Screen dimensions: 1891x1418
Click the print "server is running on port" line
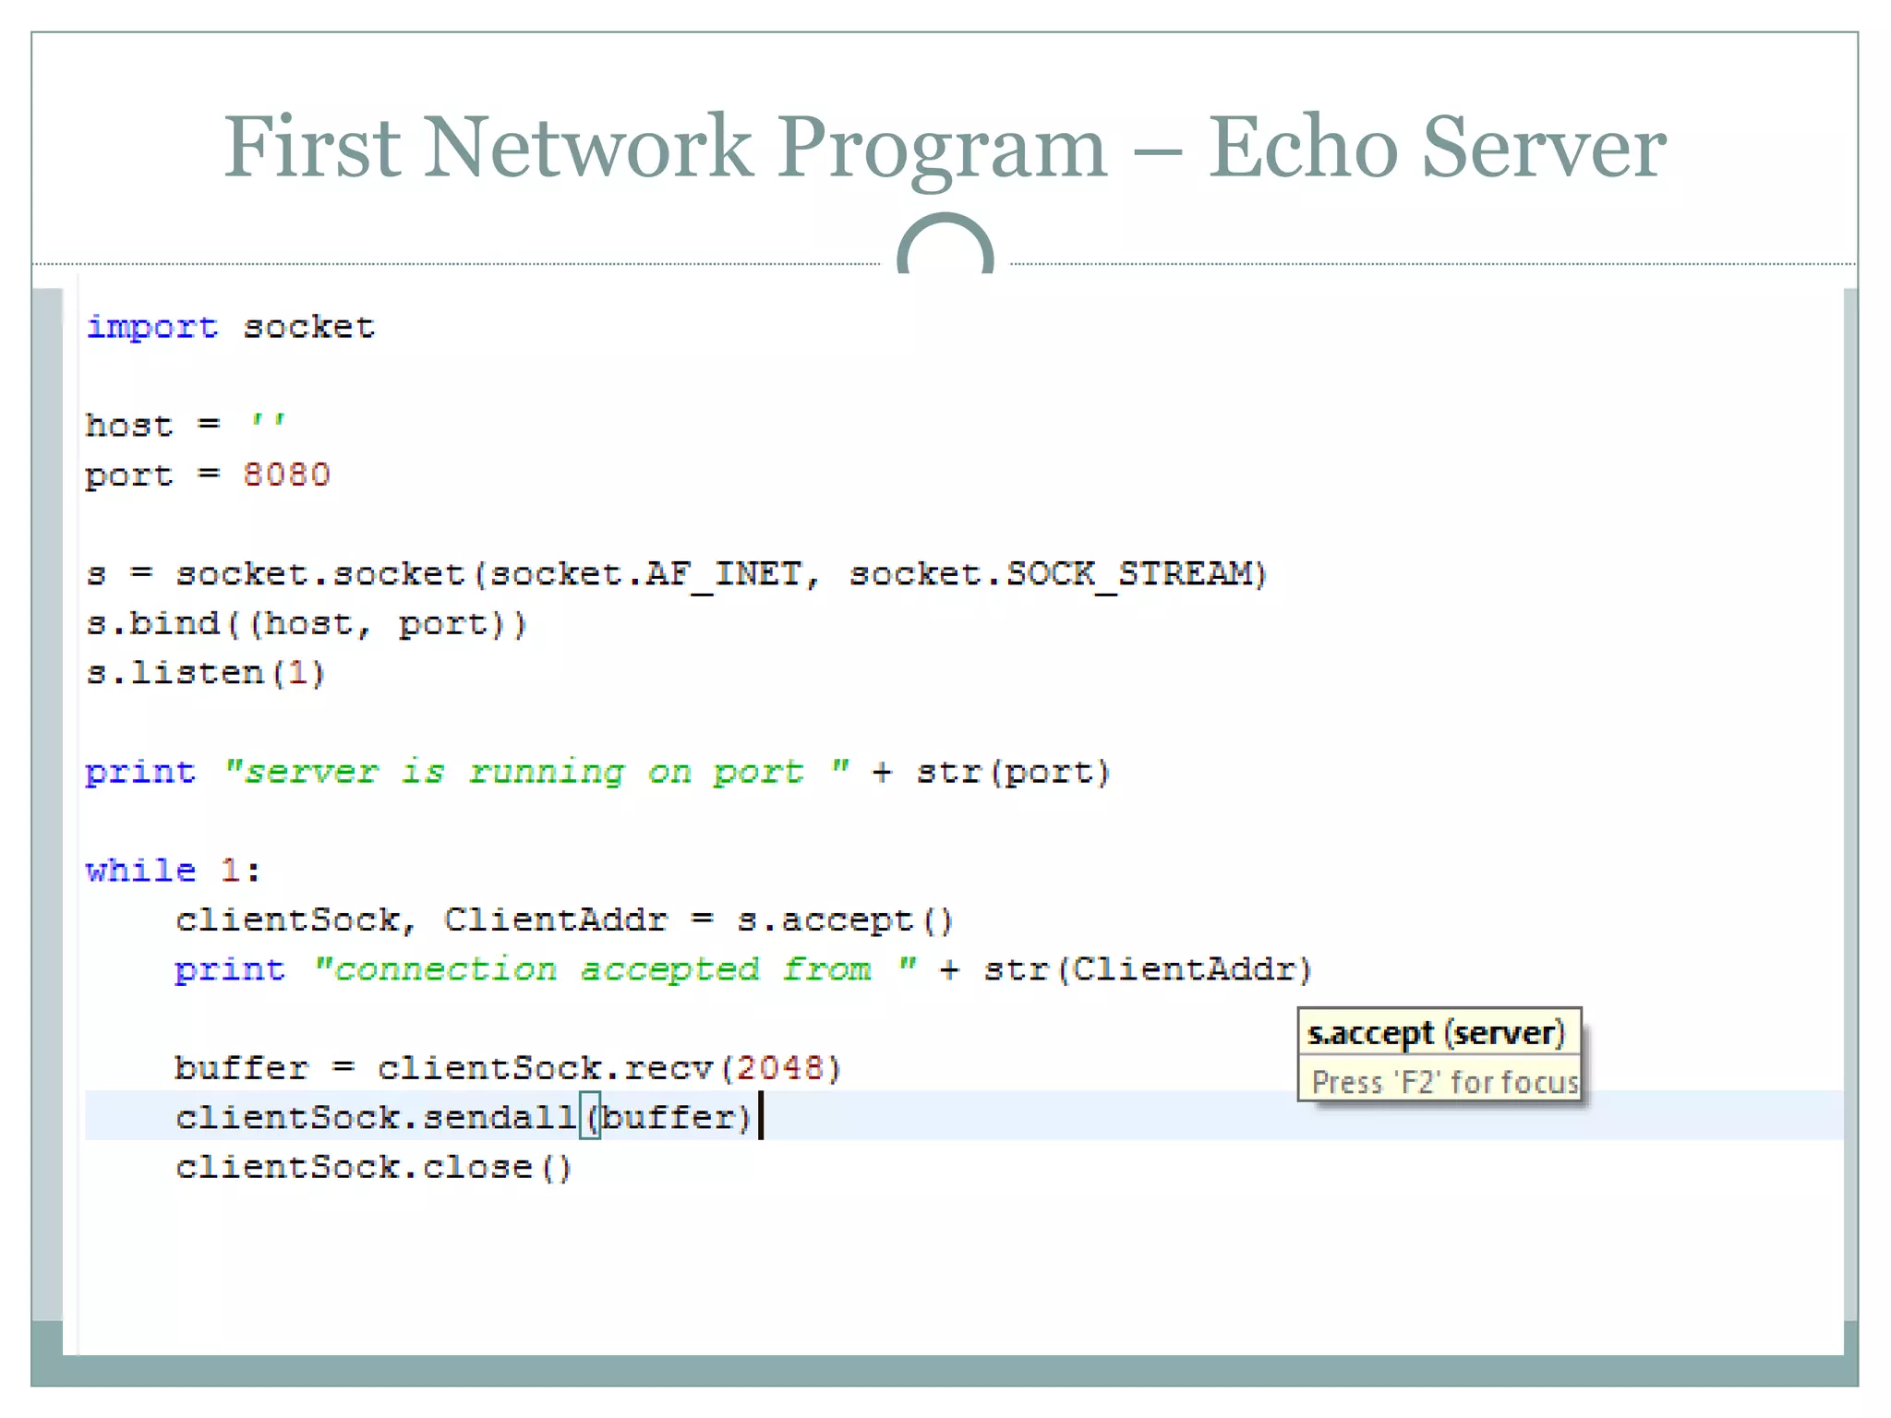point(597,773)
